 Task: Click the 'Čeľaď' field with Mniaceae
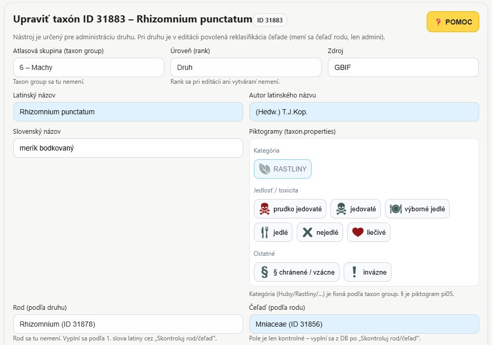pyautogui.click(x=364, y=324)
